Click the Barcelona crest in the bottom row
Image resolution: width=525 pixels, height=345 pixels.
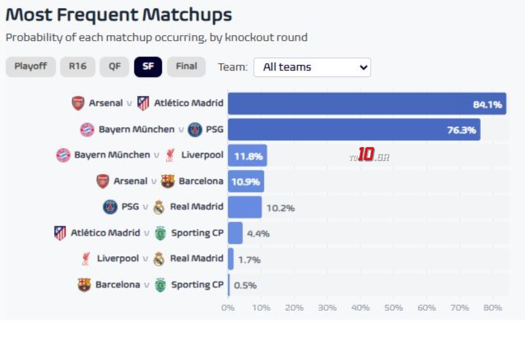pyautogui.click(x=84, y=285)
